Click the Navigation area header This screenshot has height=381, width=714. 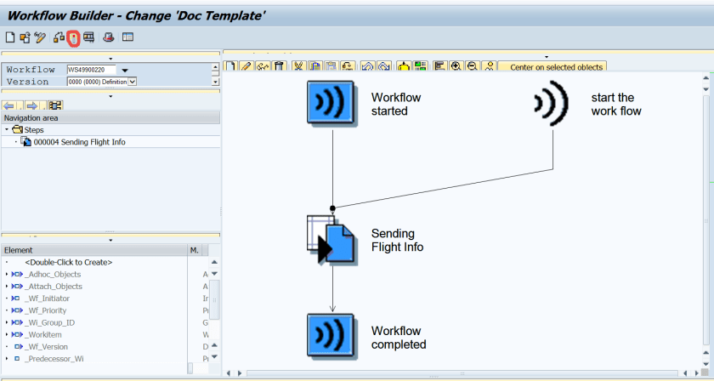110,118
